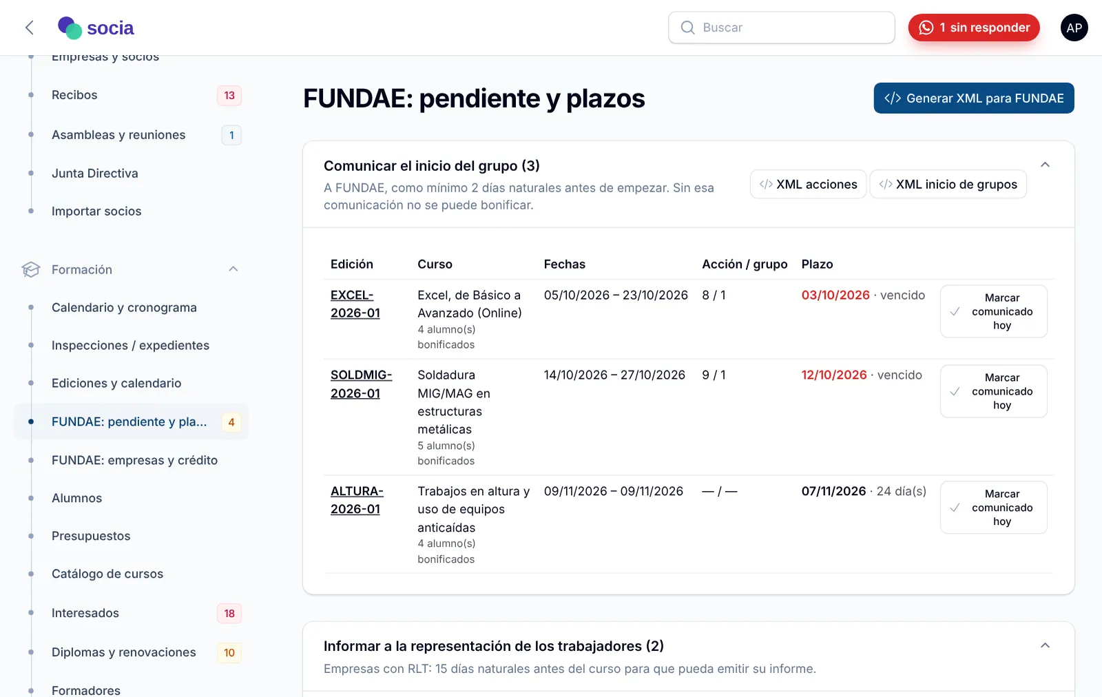Open the Diplomas badge showing 10
This screenshot has width=1102, height=697.
coord(229,652)
